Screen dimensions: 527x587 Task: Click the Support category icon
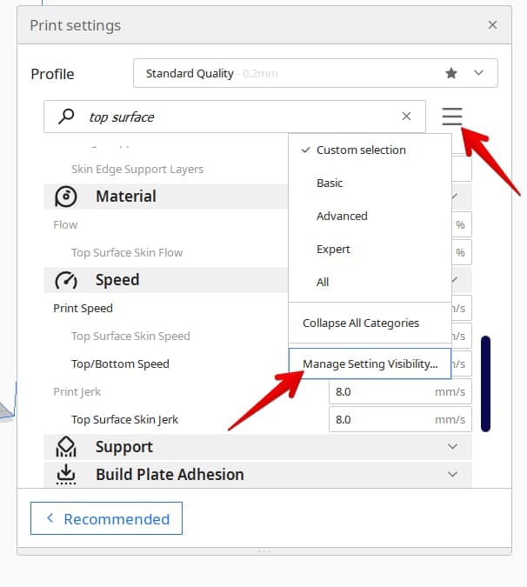[x=66, y=447]
